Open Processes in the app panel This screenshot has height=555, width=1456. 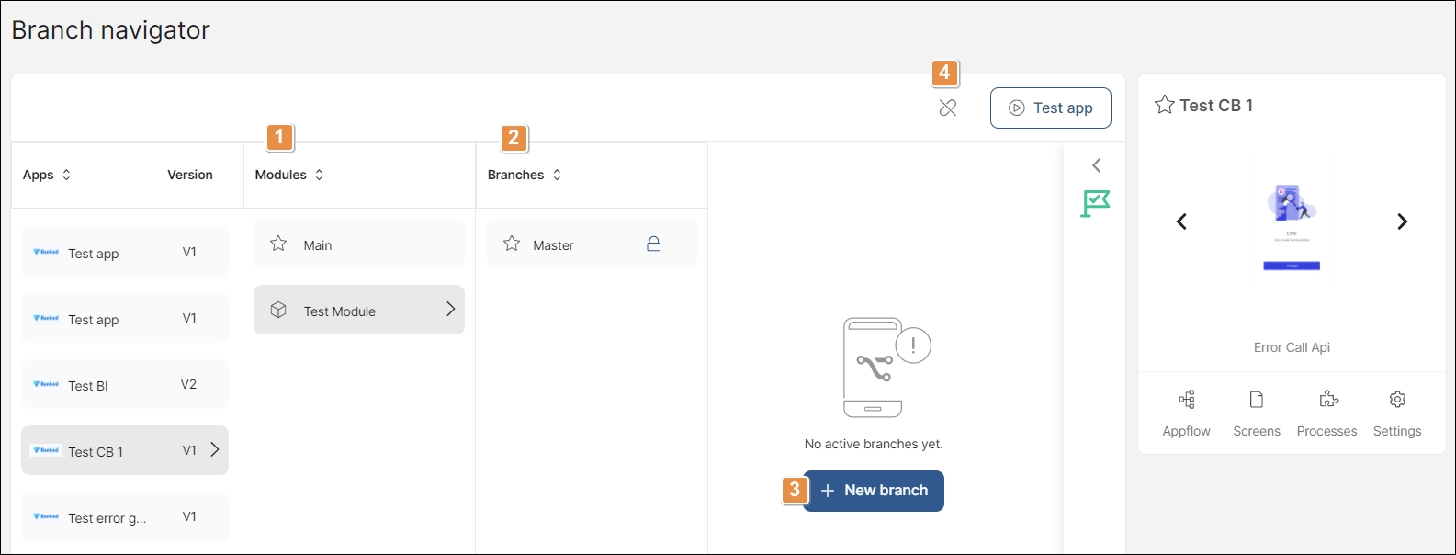point(1326,412)
